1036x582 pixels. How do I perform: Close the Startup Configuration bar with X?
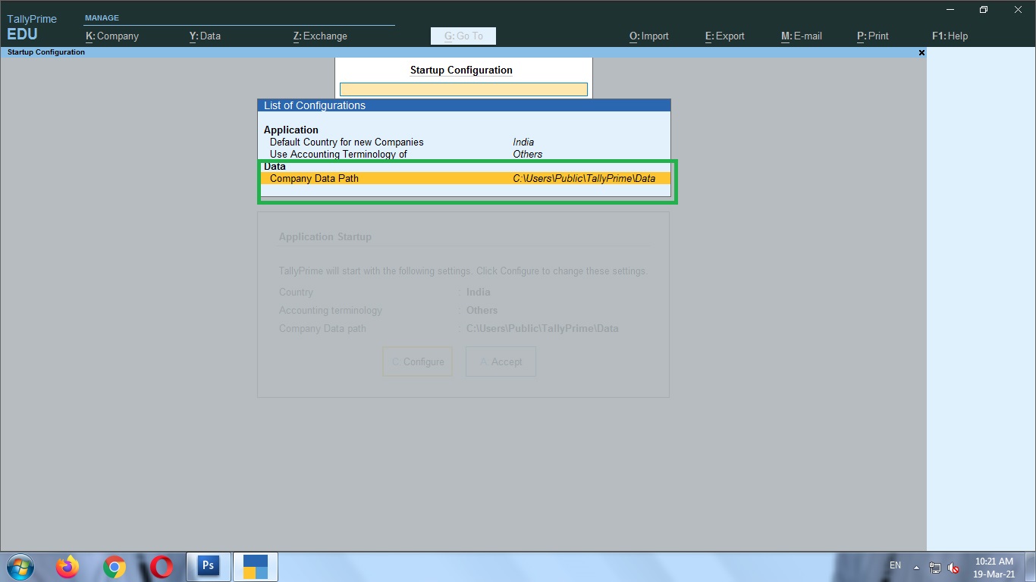point(921,53)
